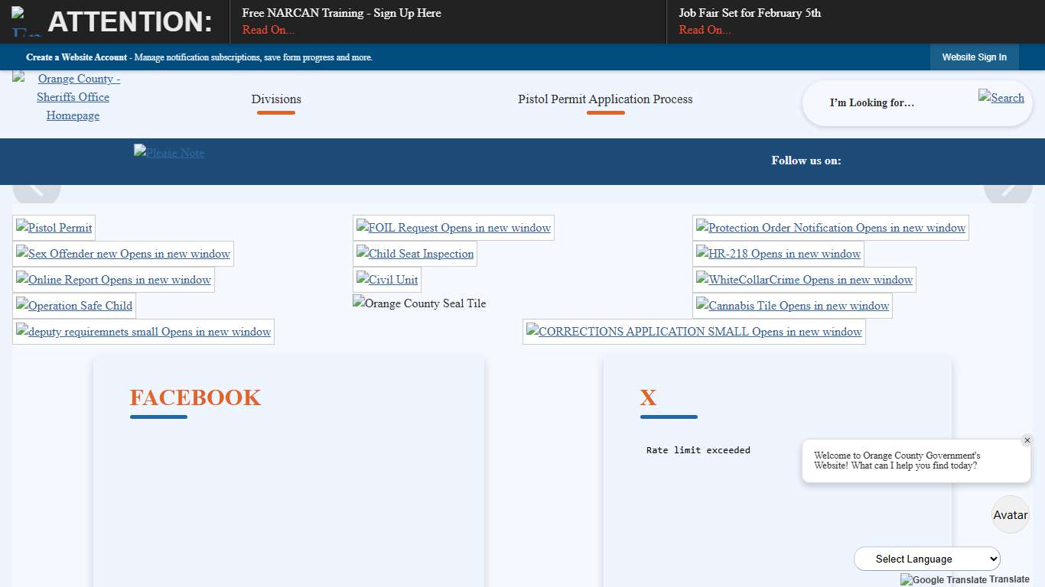This screenshot has width=1045, height=587.
Task: Click the Child Seat Inspection tile
Action: pyautogui.click(x=415, y=254)
